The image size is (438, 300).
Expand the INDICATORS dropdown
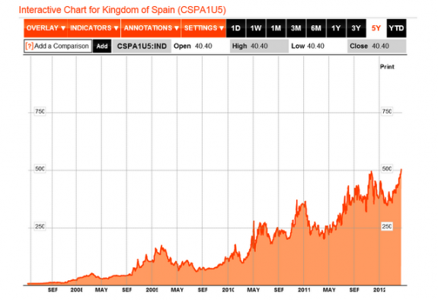click(94, 28)
